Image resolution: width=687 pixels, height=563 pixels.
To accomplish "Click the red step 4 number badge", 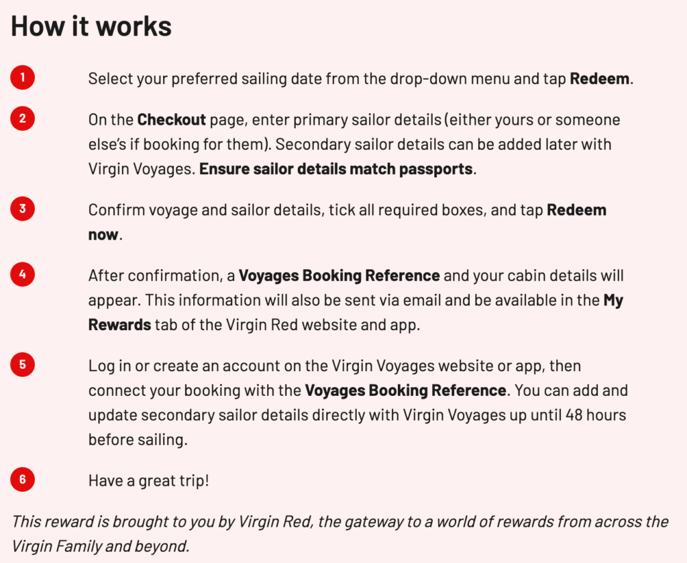I will (x=23, y=274).
